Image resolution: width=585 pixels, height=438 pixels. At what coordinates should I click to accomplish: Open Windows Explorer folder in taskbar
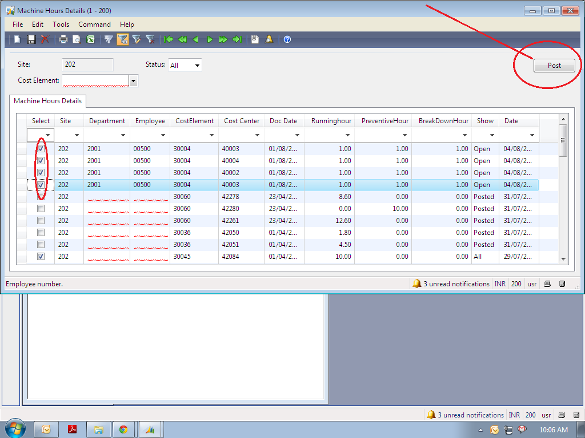coord(98,429)
